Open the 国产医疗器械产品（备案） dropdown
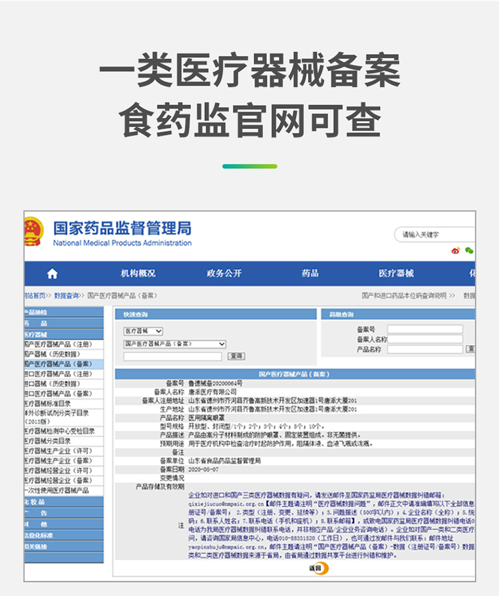 click(175, 344)
